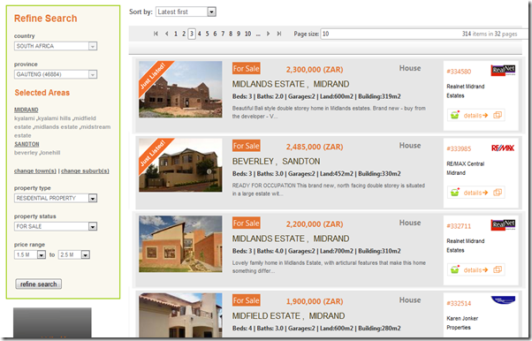532x341 pixels.
Task: Open details link for listing #334580
Action: pos(475,116)
